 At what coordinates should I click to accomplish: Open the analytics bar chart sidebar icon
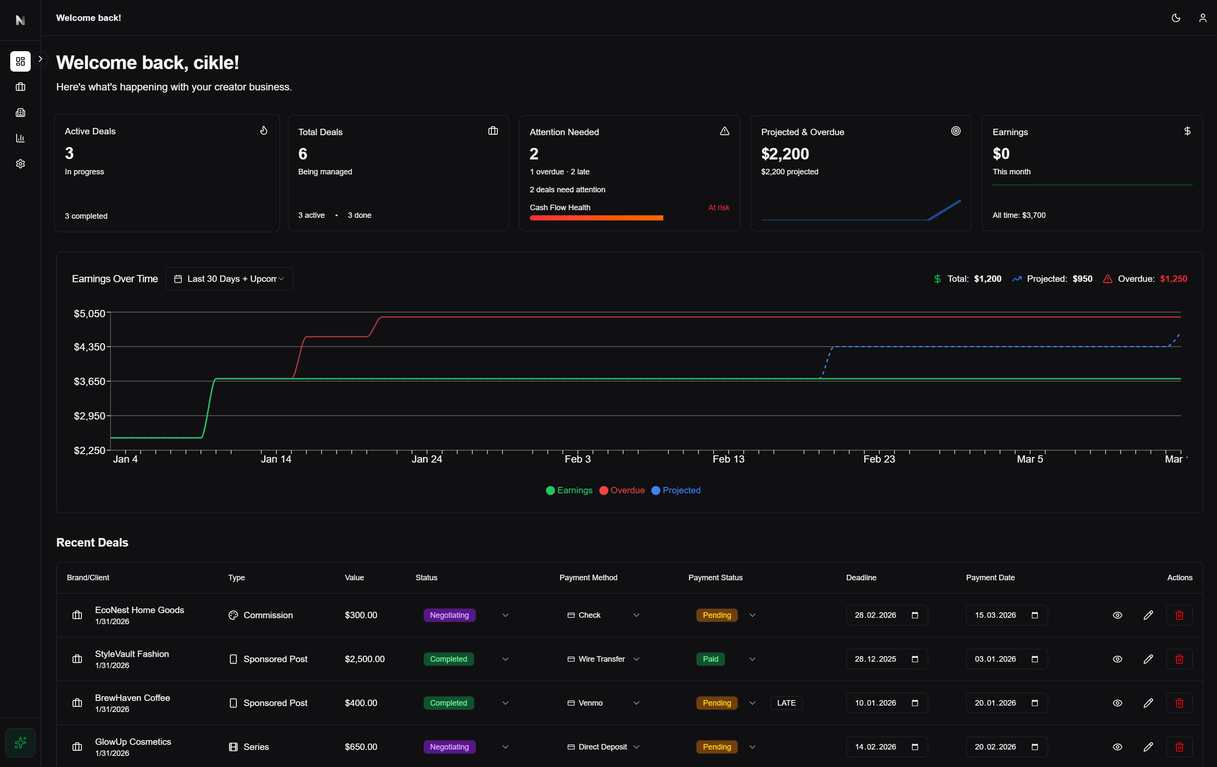coord(20,138)
